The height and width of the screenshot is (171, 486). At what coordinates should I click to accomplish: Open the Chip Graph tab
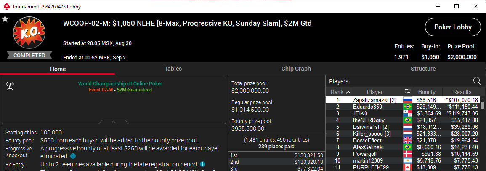(296, 69)
